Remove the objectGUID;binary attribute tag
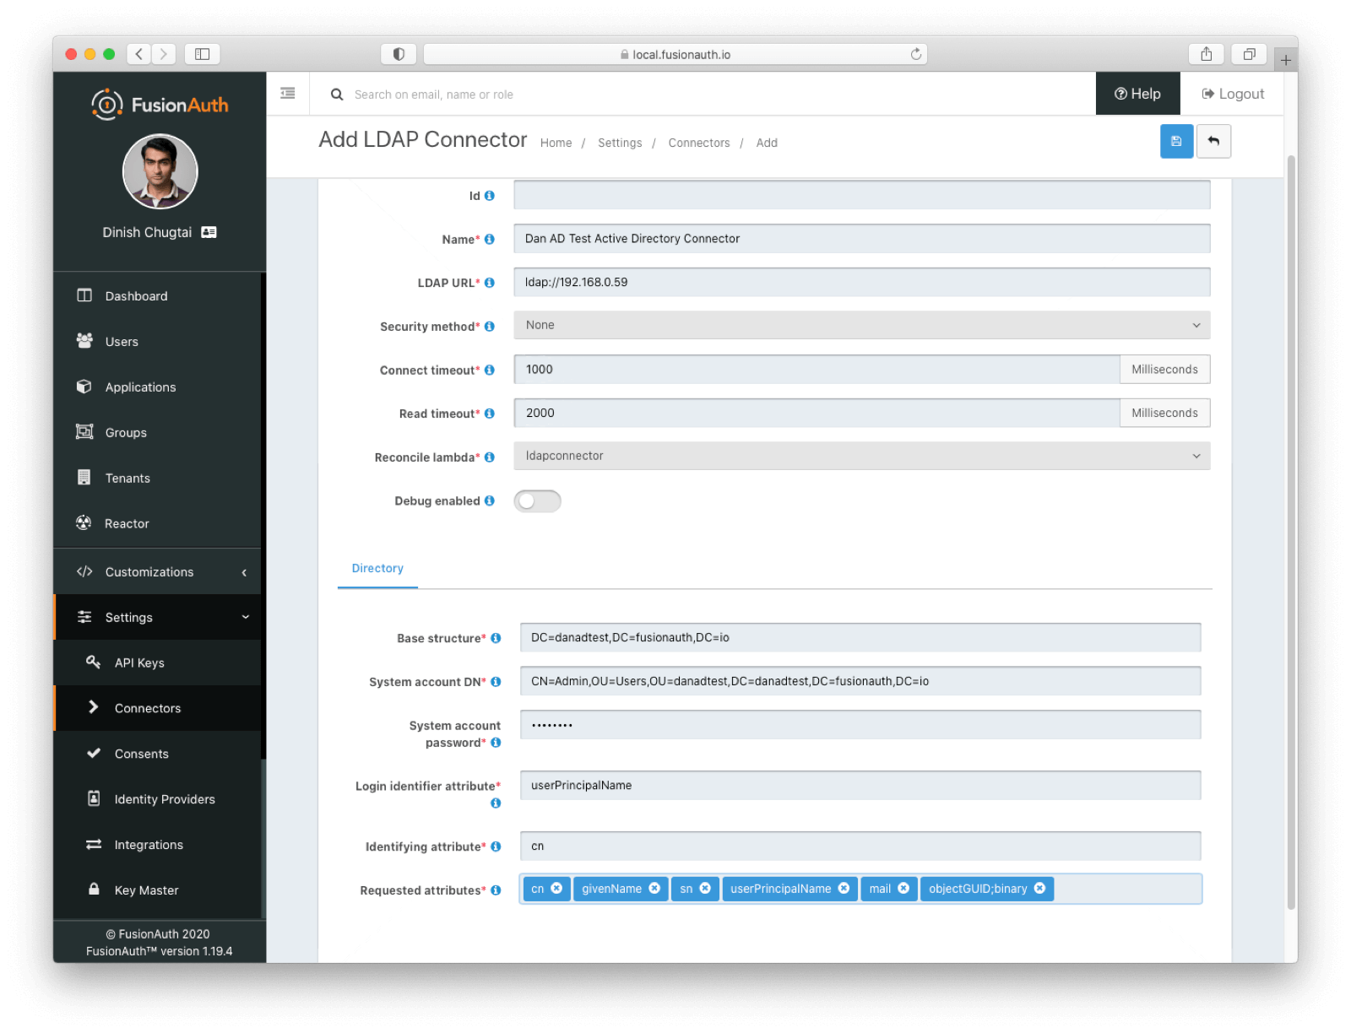1351x1033 pixels. pyautogui.click(x=1039, y=888)
